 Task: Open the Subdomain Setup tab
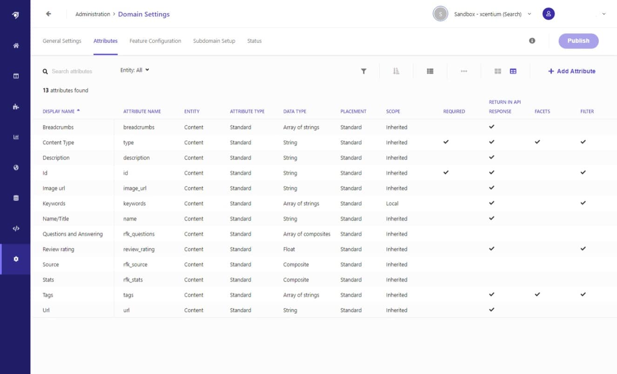(214, 41)
